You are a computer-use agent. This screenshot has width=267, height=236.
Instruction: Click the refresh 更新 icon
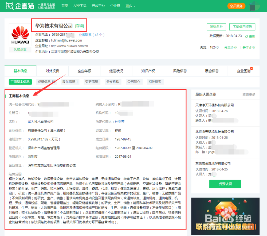(246, 36)
